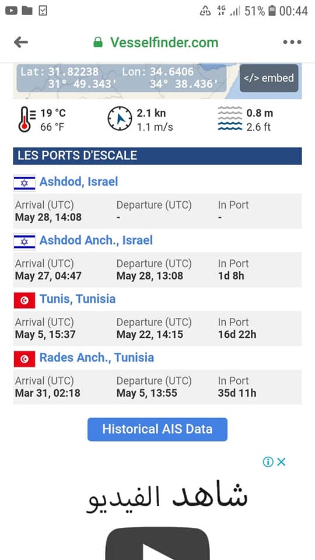This screenshot has width=315, height=560.
Task: Open the Rades Anch., Tunisia link
Action: point(97,357)
